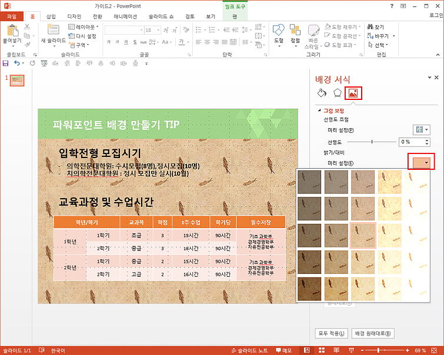The image size is (444, 355).
Task: Click the undo arrow icon
Action: point(17,63)
